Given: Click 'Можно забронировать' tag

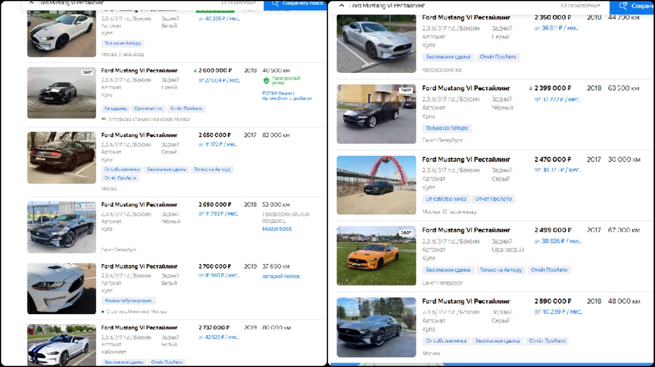Looking at the screenshot, I should (x=128, y=301).
